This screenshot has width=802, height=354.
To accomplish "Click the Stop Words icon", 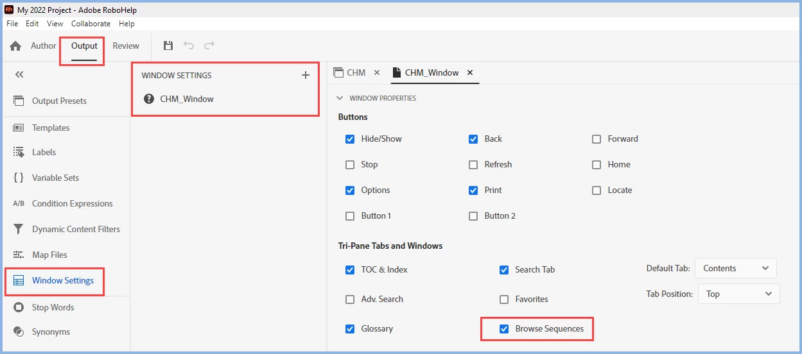I will (x=19, y=307).
